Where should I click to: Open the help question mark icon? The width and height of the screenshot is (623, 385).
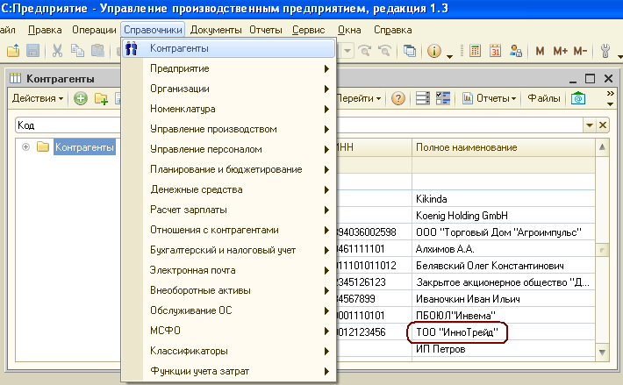(397, 98)
